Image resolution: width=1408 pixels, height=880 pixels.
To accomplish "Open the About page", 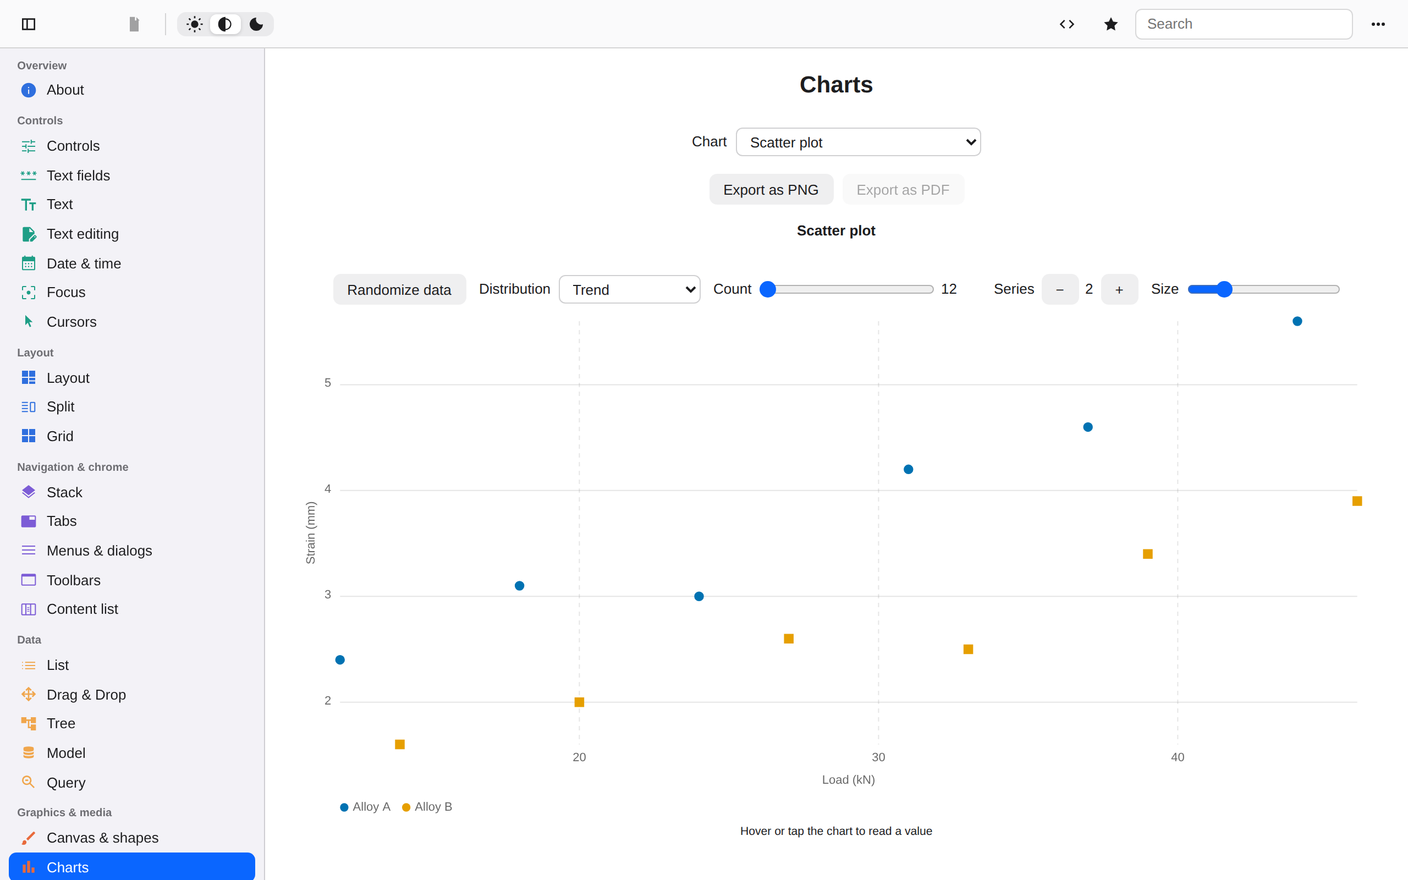I will click(132, 90).
